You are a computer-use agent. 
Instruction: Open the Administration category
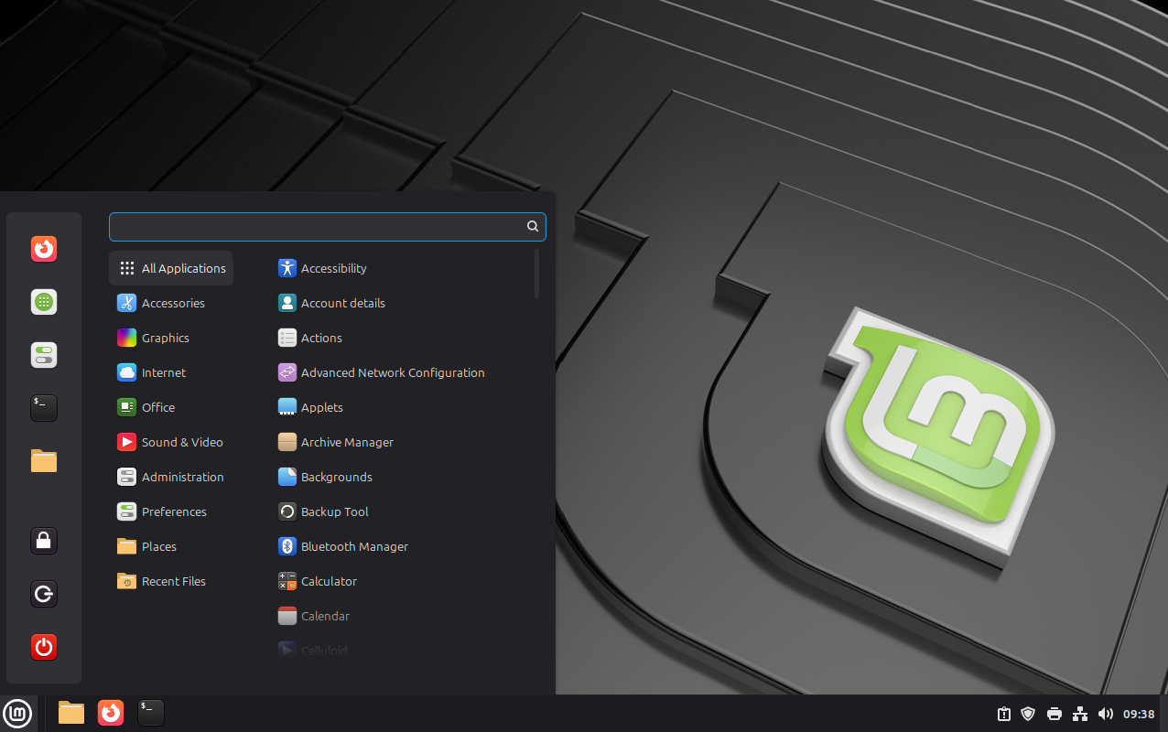tap(181, 477)
